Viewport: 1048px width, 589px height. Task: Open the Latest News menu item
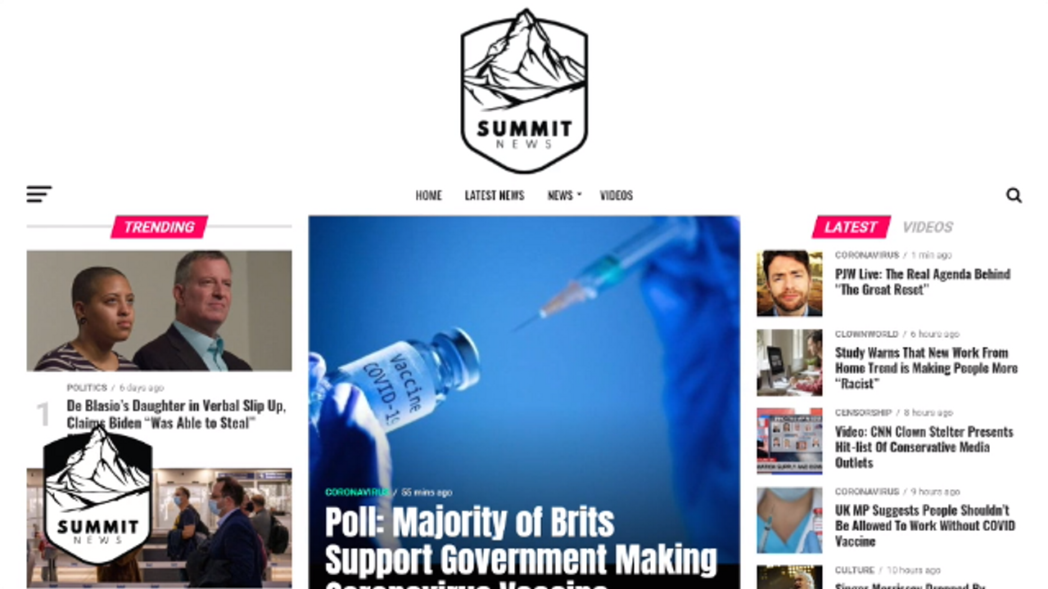pyautogui.click(x=495, y=196)
